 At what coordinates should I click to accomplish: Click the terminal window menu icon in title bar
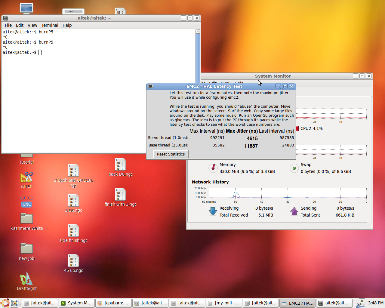coord(6,18)
